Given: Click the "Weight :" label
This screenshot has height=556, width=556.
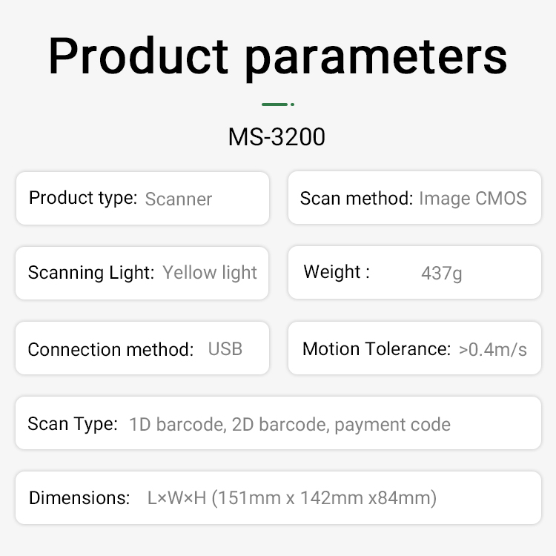Looking at the screenshot, I should 337,271.
